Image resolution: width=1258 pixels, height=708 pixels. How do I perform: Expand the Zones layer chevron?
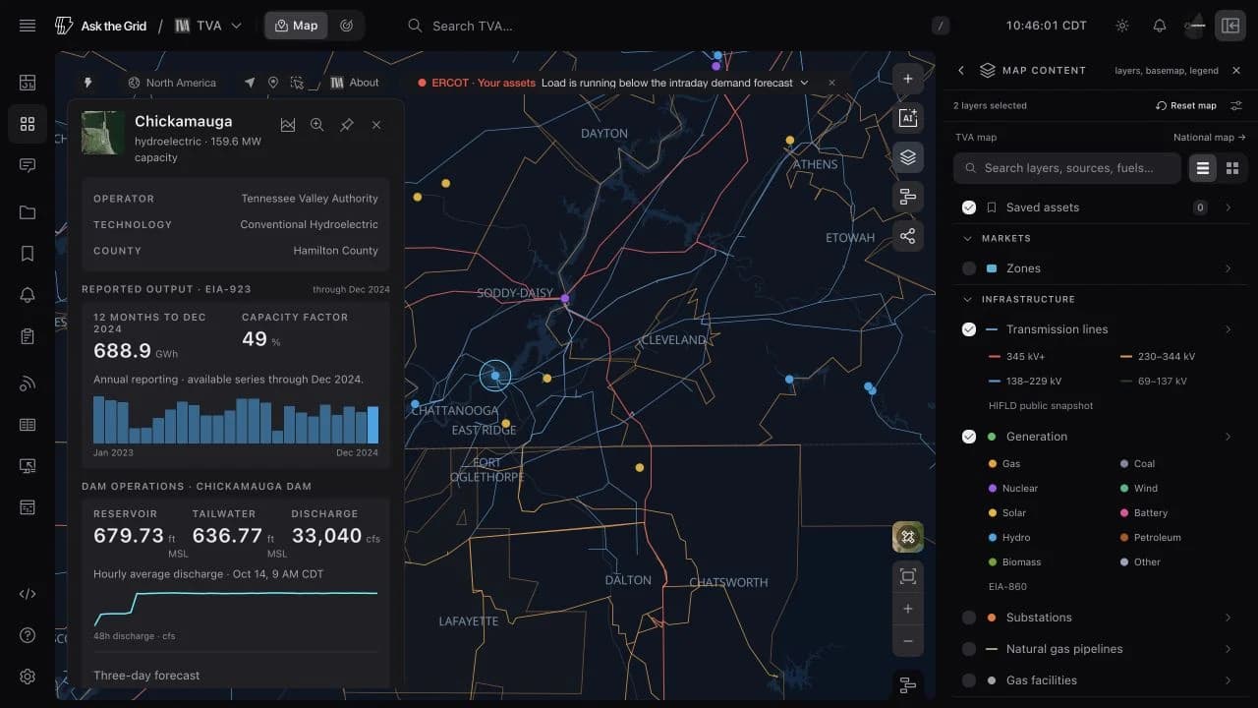tap(1229, 268)
